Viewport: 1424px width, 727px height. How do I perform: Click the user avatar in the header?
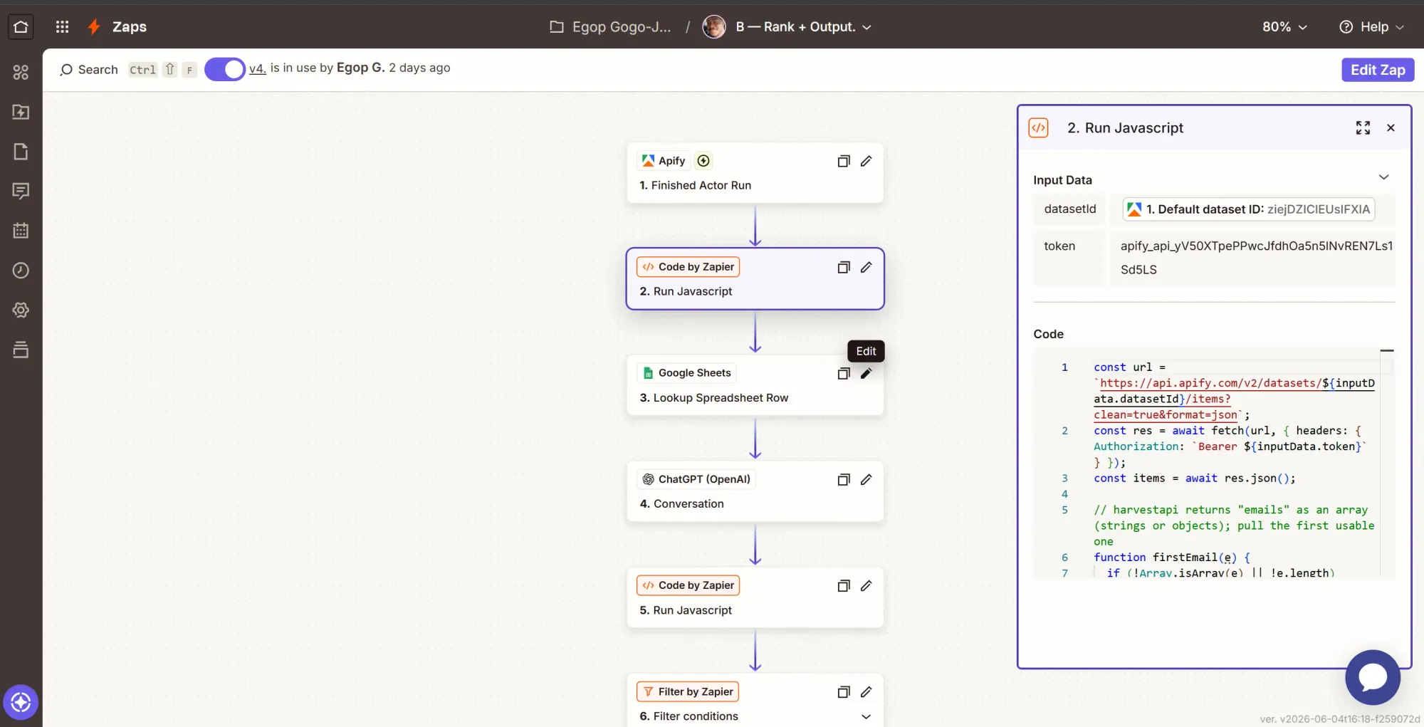713,27
